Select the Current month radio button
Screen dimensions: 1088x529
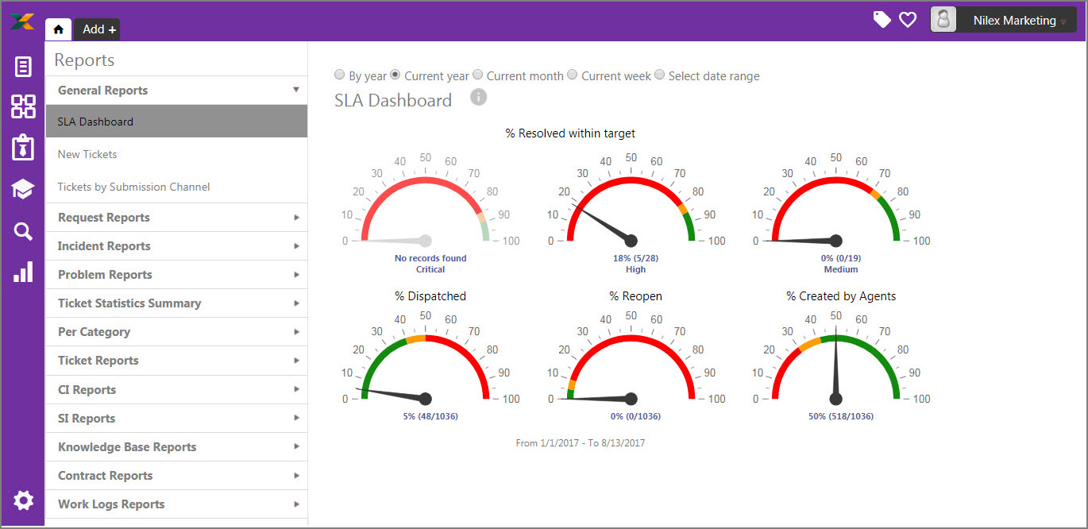[x=477, y=75]
